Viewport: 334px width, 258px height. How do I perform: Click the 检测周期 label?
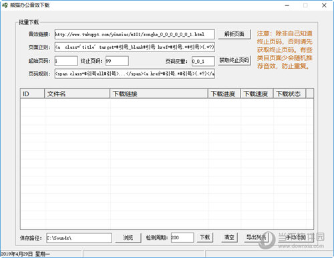tap(157, 238)
